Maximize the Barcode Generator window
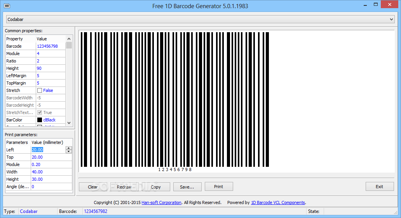 point(376,5)
